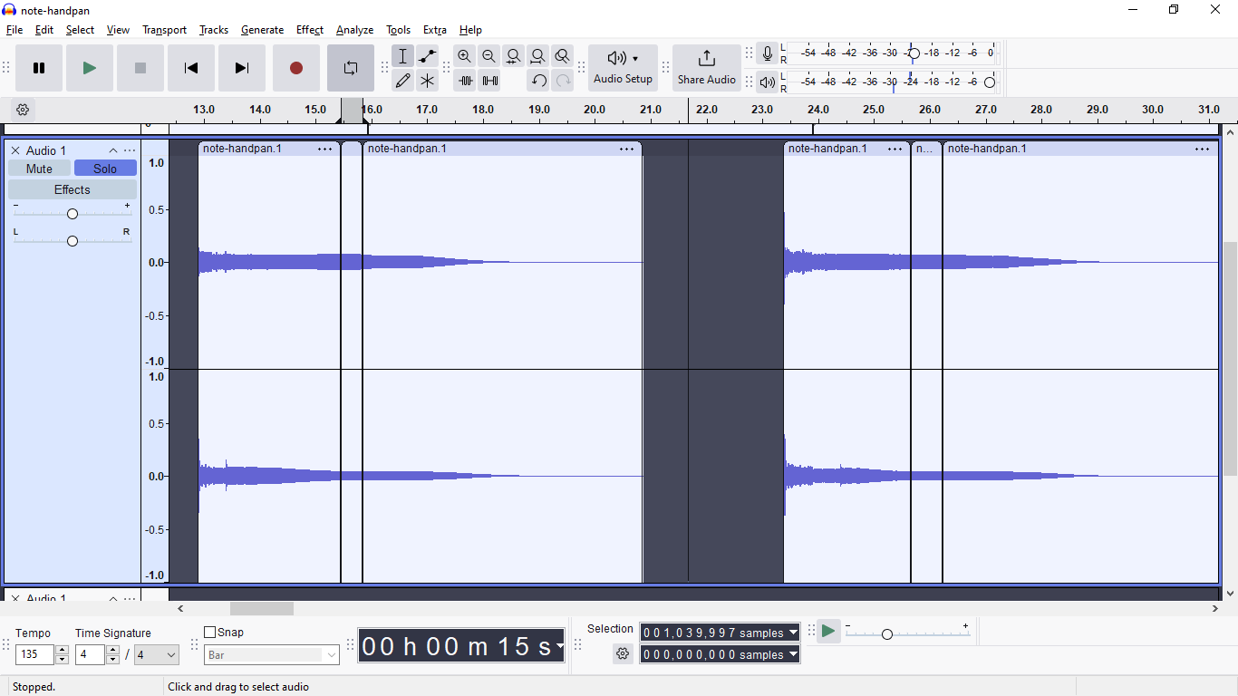Image resolution: width=1238 pixels, height=696 pixels.
Task: Close the second Audio 1 track
Action: click(x=15, y=598)
